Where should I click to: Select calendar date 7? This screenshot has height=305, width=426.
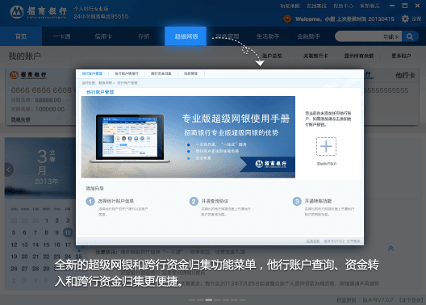35,232
